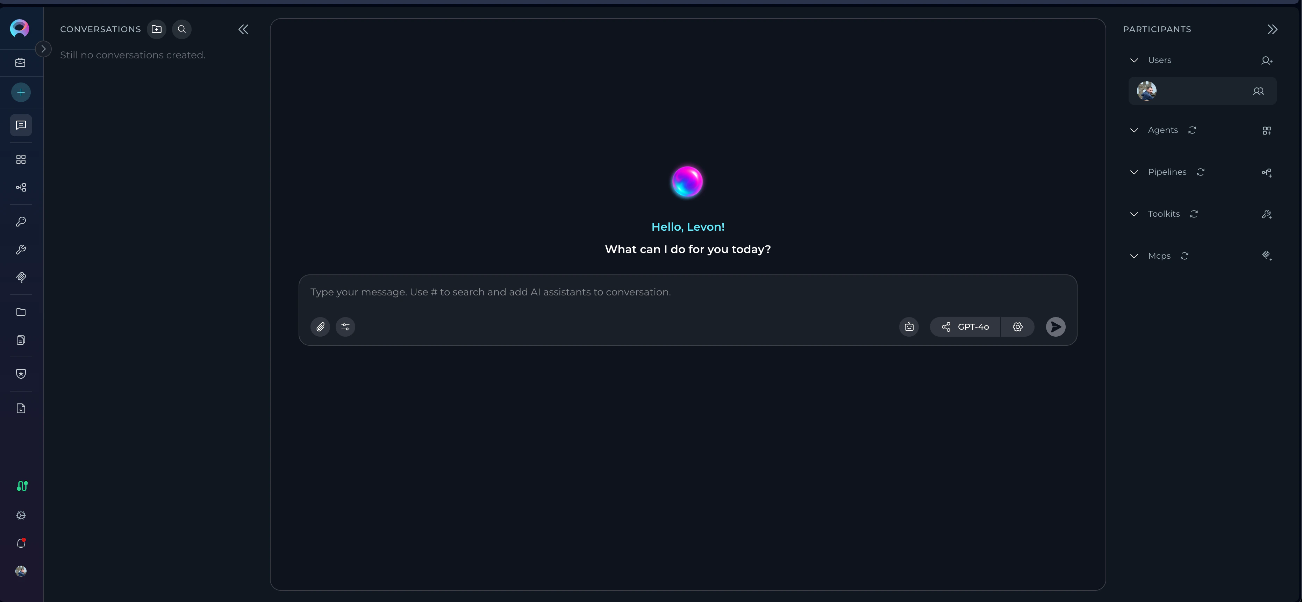Open chat settings gear next to GPT-4o

click(x=1017, y=327)
